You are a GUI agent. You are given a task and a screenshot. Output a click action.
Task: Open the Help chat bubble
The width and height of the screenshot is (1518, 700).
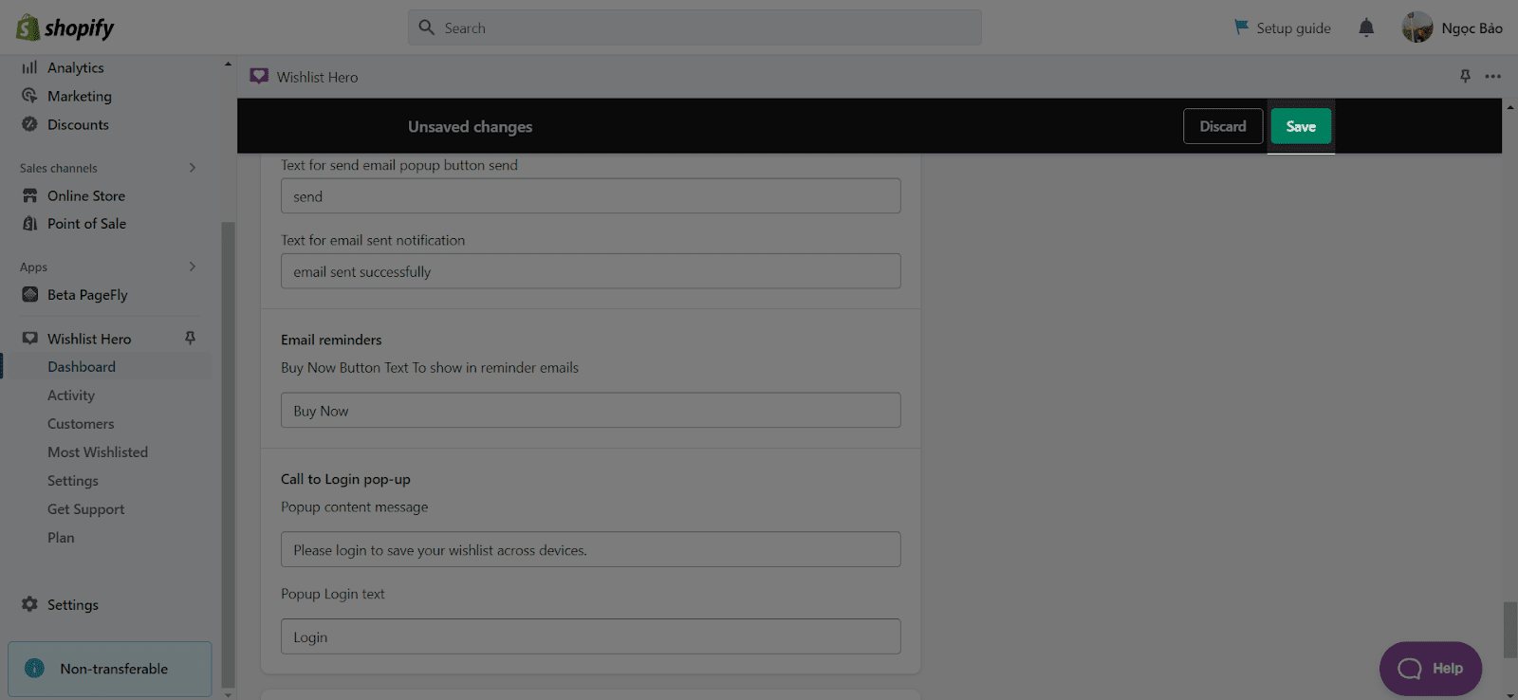[1431, 669]
